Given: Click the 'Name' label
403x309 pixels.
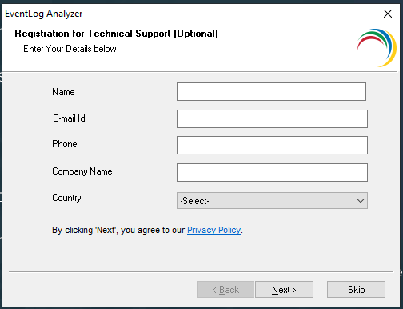Looking at the screenshot, I should click(63, 92).
